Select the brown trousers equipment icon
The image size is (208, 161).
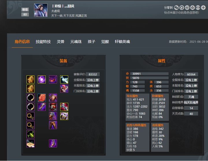(53, 125)
